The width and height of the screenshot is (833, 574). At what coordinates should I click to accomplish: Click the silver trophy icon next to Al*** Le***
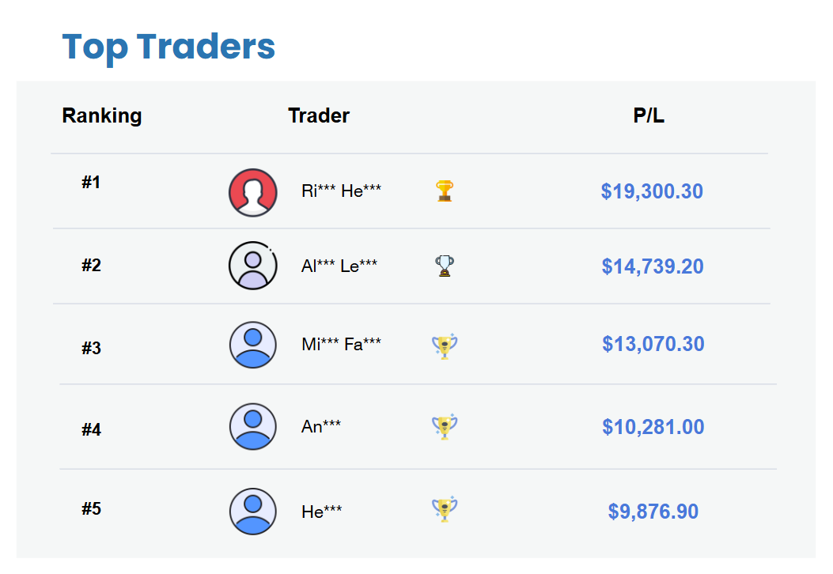point(444,266)
